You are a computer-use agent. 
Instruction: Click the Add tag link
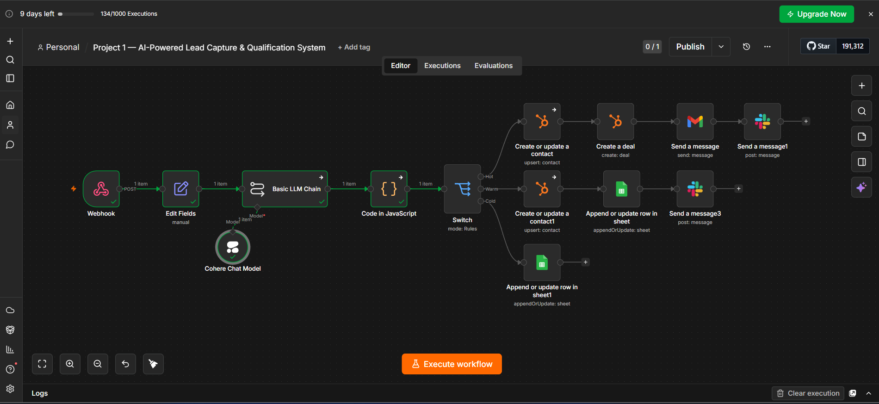tap(354, 47)
